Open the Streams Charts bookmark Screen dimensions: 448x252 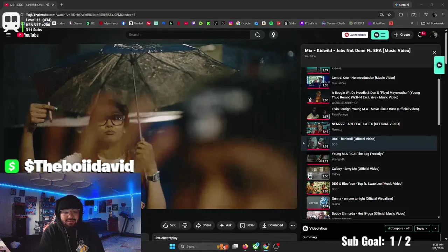point(333,23)
